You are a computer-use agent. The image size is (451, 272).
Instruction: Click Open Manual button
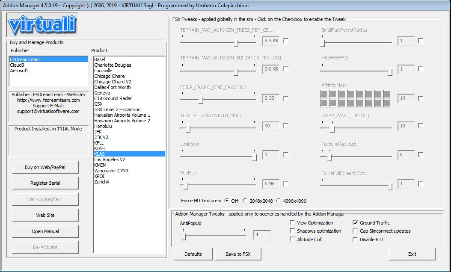pos(45,231)
